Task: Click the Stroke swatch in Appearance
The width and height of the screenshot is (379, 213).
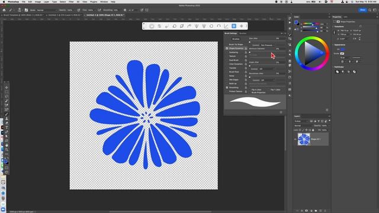Action: 342,53
